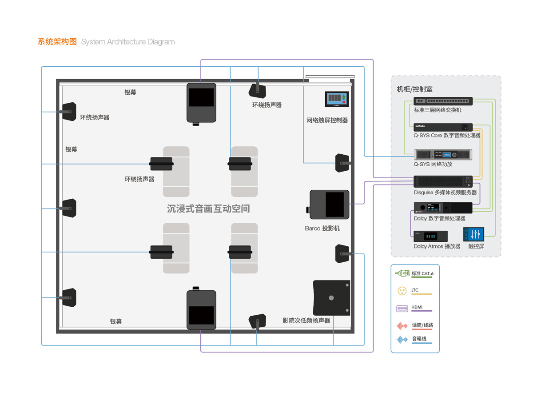Click the HDMI legend text
The width and height of the screenshot is (533, 393).
tap(417, 308)
